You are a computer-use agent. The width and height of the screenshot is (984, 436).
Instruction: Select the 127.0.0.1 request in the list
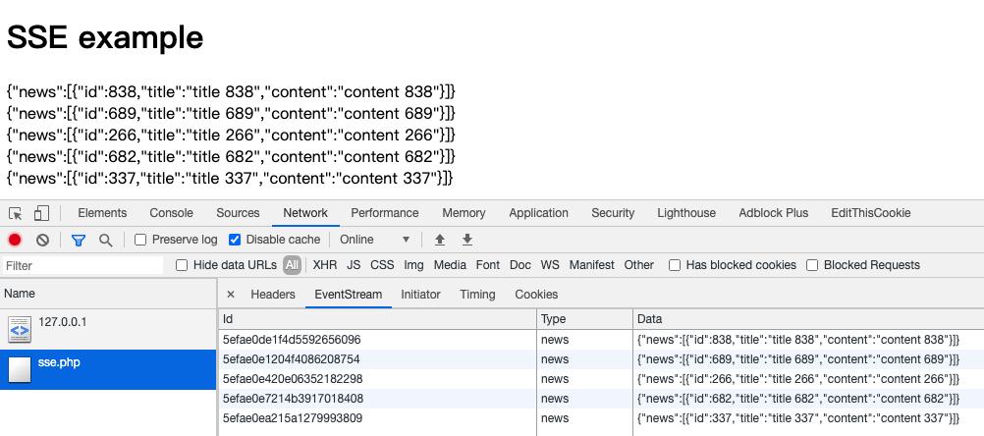coord(108,329)
